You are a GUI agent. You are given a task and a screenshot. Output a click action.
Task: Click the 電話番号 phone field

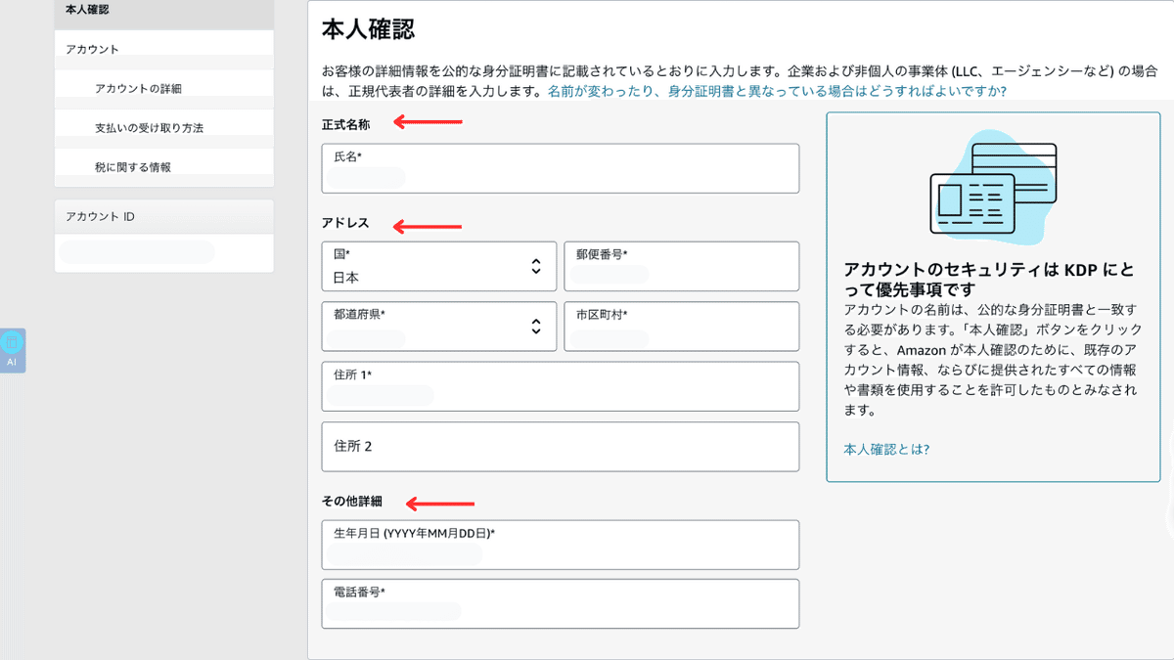tap(560, 603)
